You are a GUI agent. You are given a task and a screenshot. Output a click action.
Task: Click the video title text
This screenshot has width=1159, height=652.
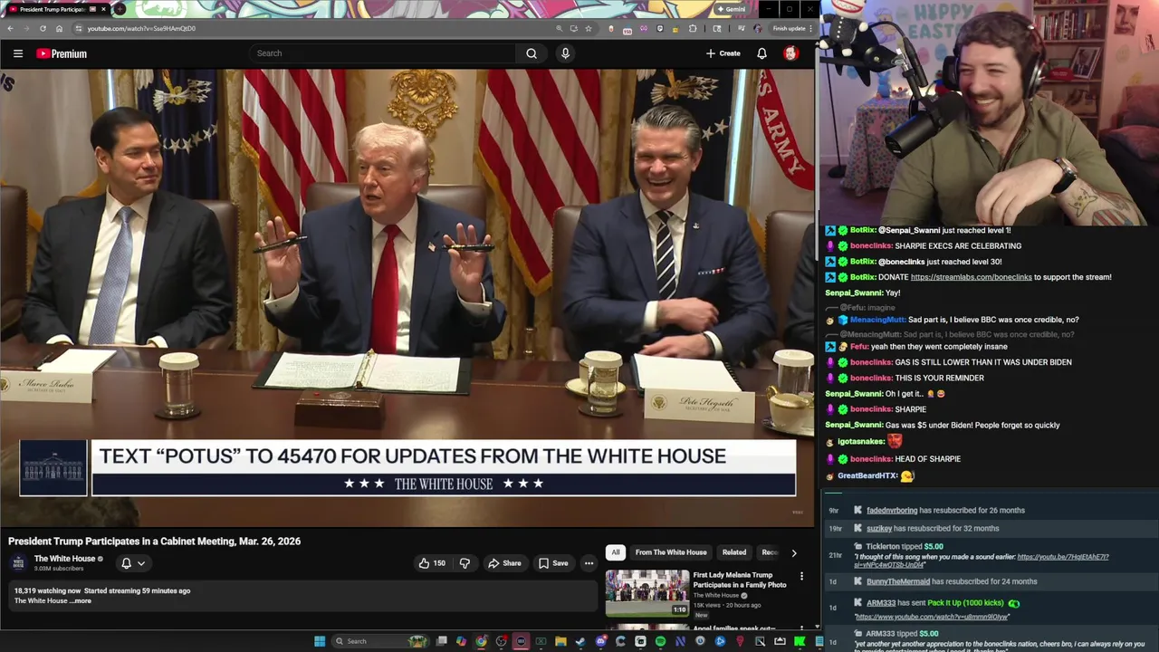(x=154, y=542)
